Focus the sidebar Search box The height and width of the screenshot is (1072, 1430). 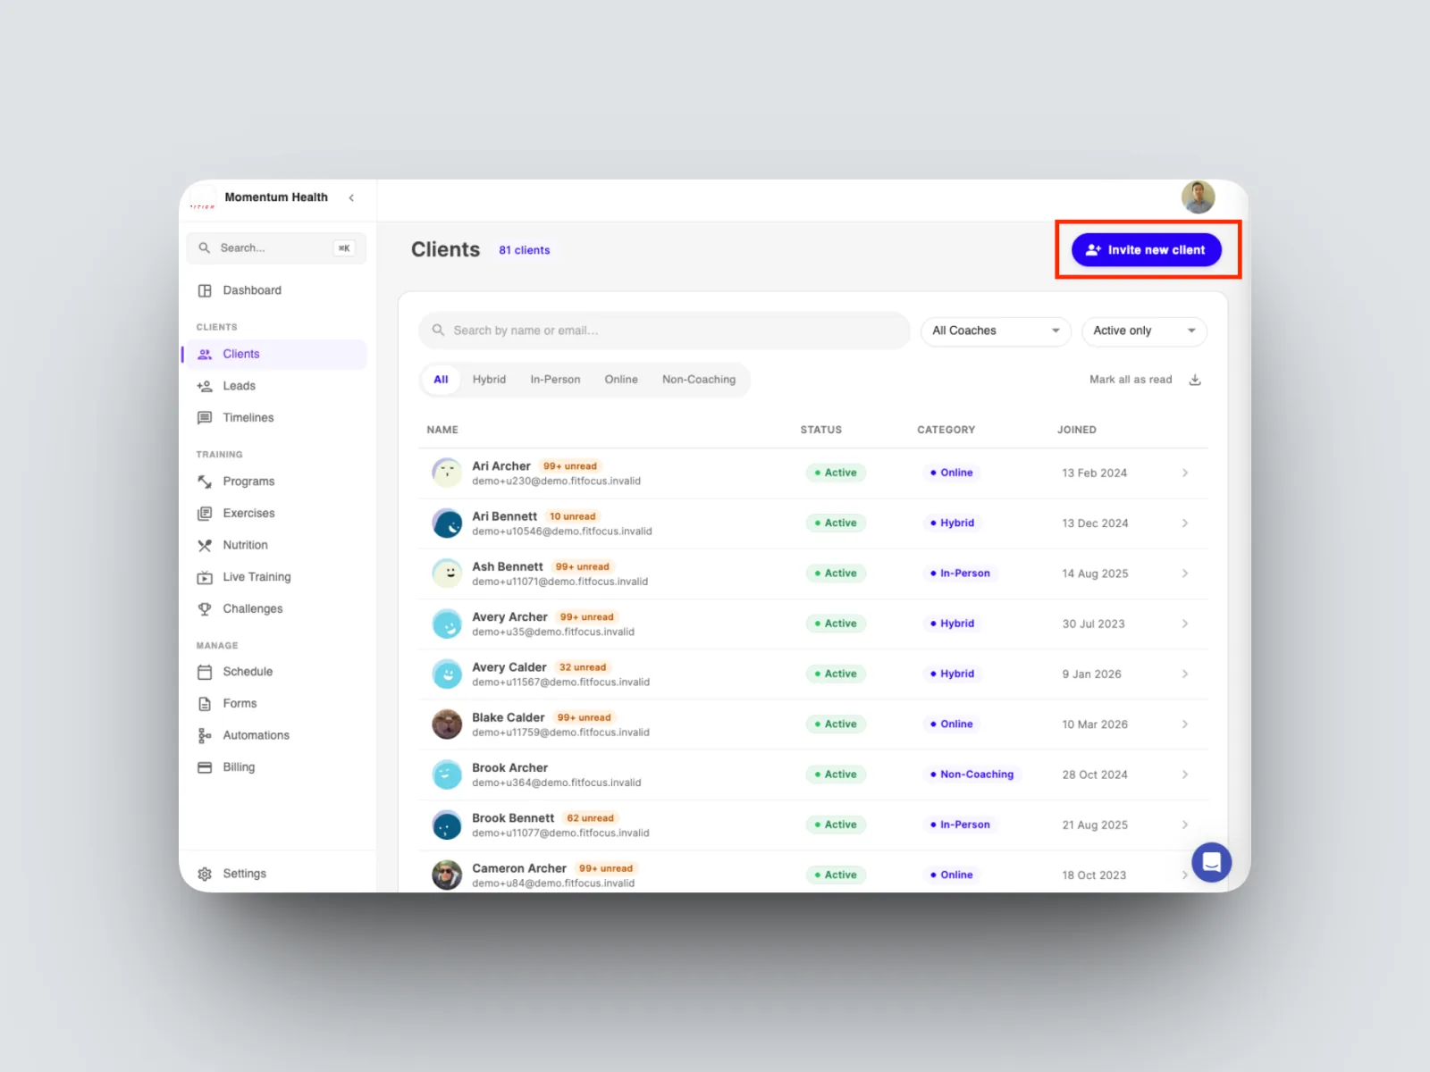276,248
